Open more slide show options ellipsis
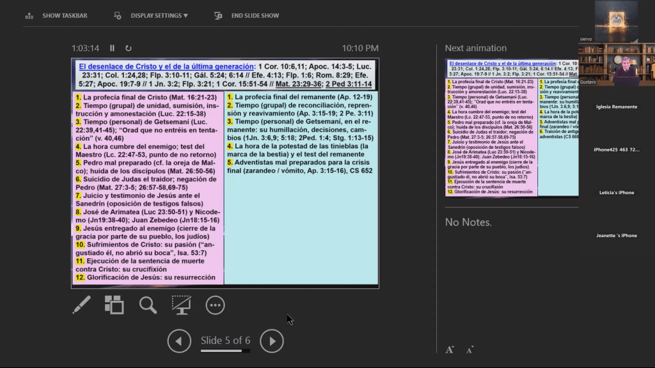This screenshot has width=655, height=368. 216,305
